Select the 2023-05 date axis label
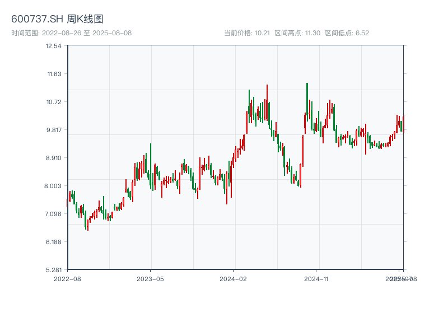The width and height of the screenshot is (448, 336). 151,278
